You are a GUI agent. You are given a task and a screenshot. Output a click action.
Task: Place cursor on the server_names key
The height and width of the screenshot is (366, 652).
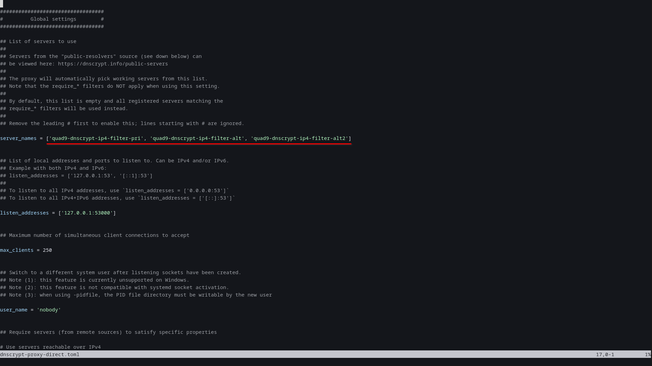click(x=18, y=138)
